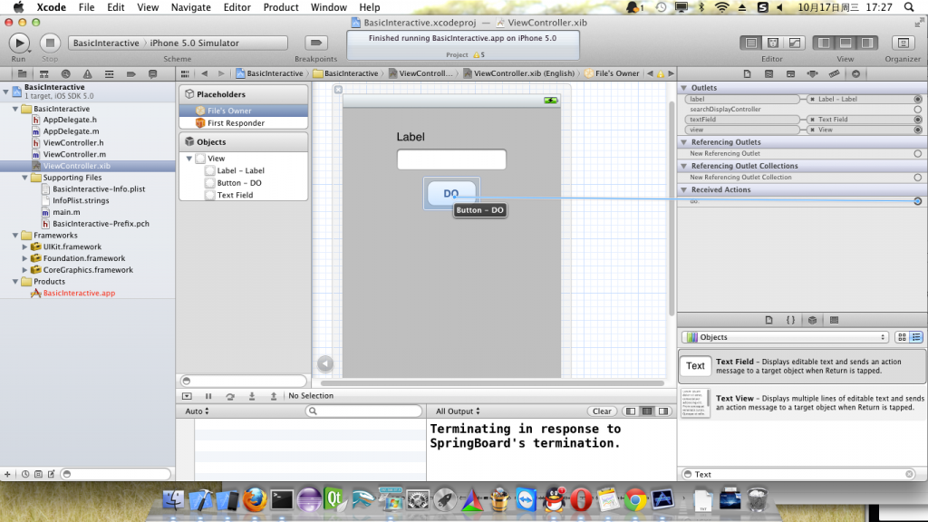The width and height of the screenshot is (928, 522).
Task: Click the searchDisplayController outlet circle
Action: pos(917,110)
